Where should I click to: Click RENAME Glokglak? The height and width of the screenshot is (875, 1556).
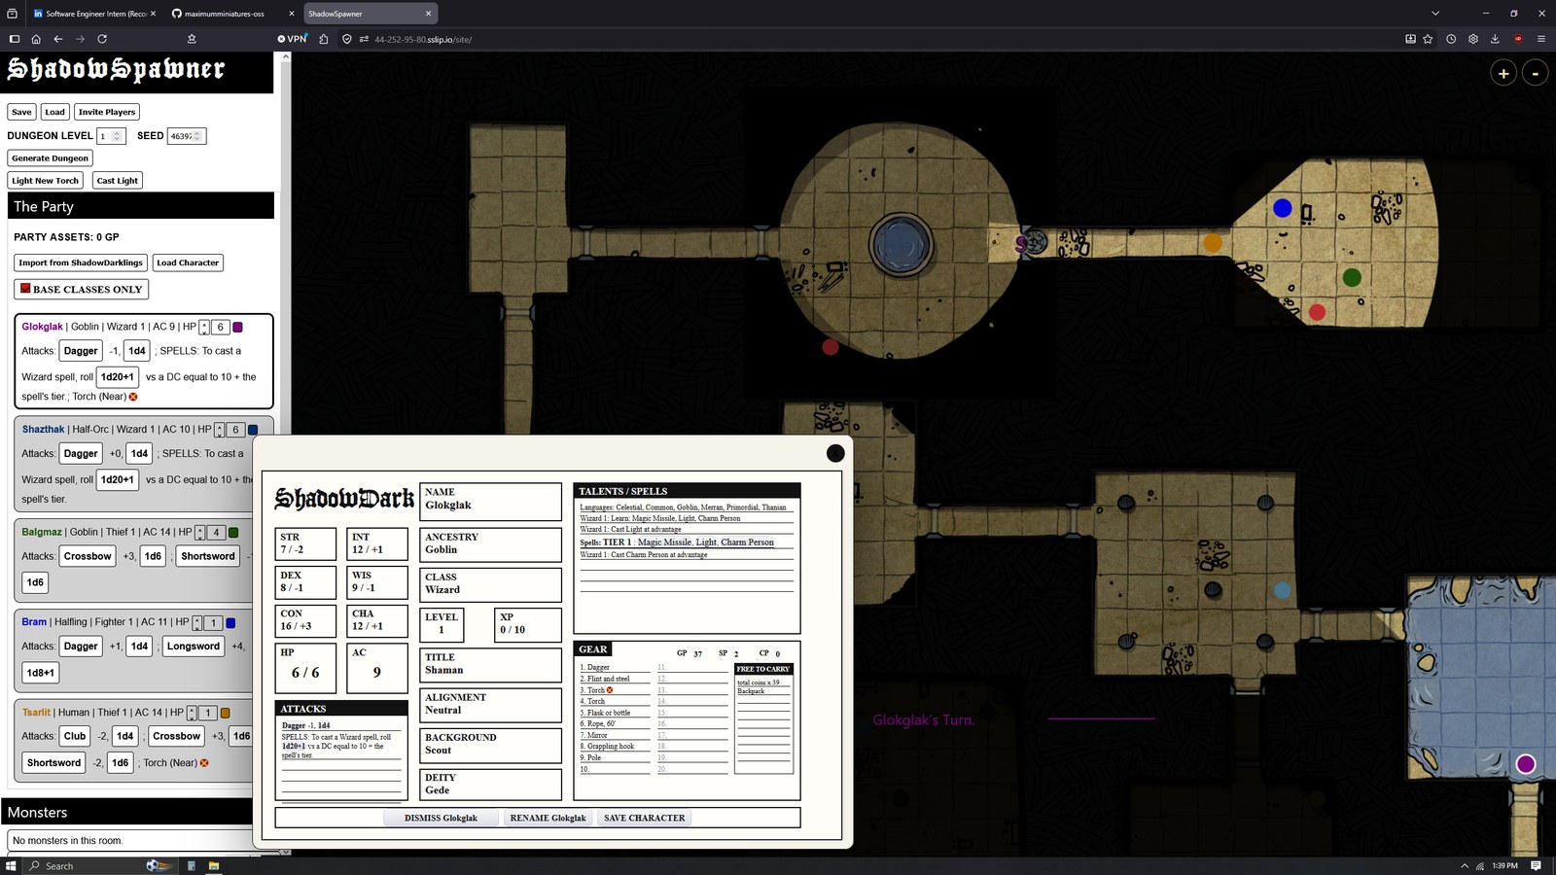548,818
